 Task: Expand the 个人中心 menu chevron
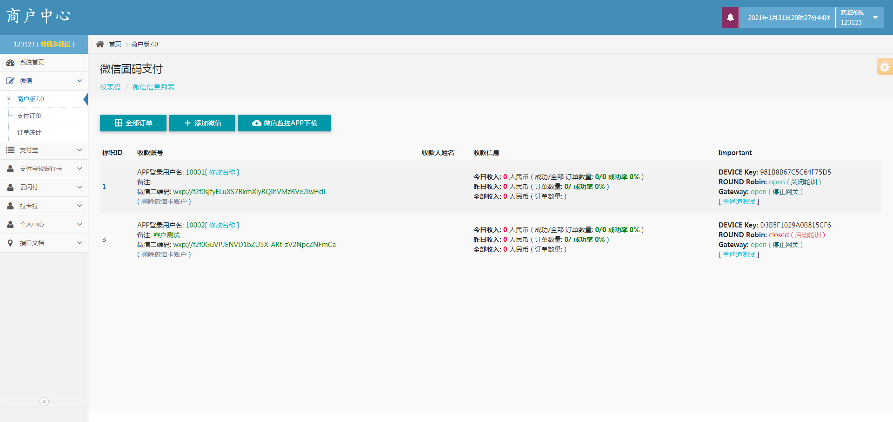point(80,224)
